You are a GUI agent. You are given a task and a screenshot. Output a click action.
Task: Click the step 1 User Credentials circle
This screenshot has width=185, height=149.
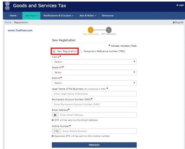90,30
